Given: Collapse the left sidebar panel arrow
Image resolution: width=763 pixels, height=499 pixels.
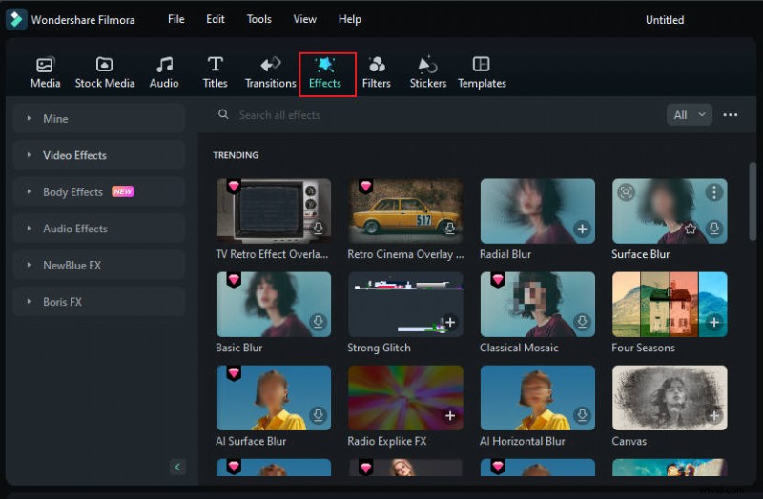Looking at the screenshot, I should click(x=176, y=467).
